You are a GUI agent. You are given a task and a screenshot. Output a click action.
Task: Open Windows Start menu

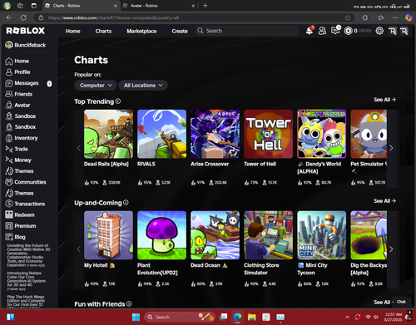(136, 317)
